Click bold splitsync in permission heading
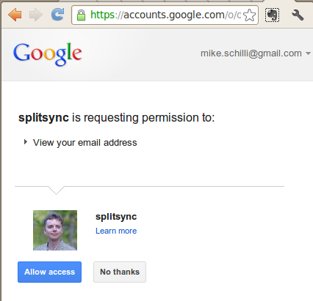Image resolution: width=313 pixels, height=301 pixels. pyautogui.click(x=43, y=118)
